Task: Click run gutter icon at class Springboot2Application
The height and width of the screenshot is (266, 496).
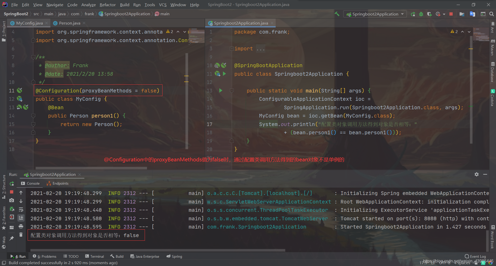Action: [224, 74]
